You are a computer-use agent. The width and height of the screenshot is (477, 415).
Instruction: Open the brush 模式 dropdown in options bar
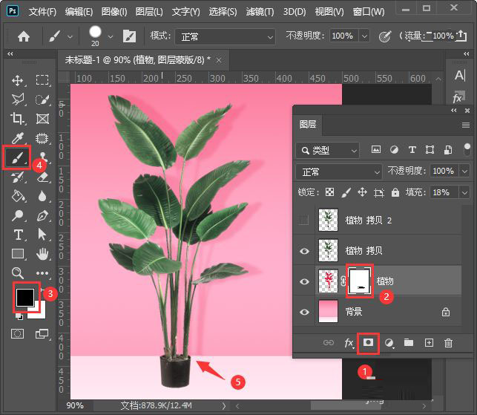click(223, 36)
